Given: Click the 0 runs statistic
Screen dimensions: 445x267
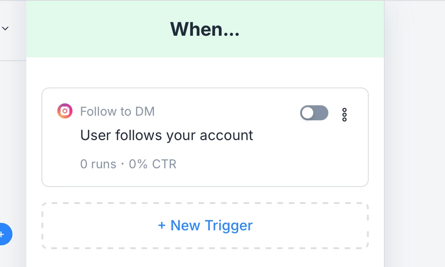Looking at the screenshot, I should 98,164.
